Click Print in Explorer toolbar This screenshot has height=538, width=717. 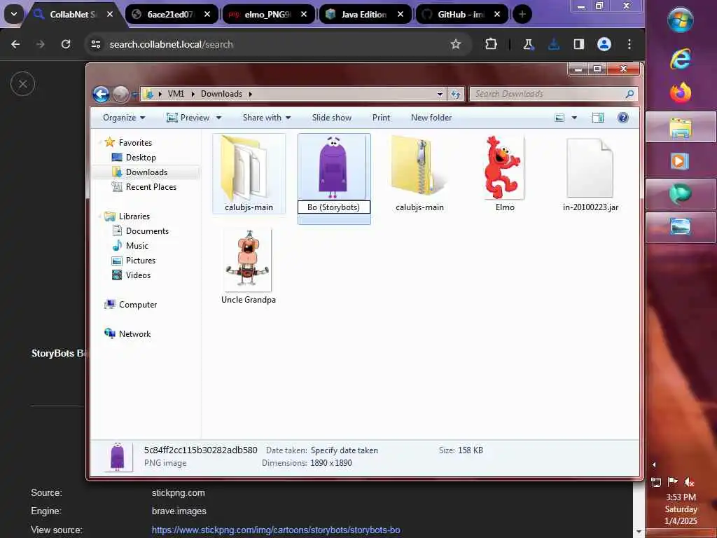click(x=381, y=118)
